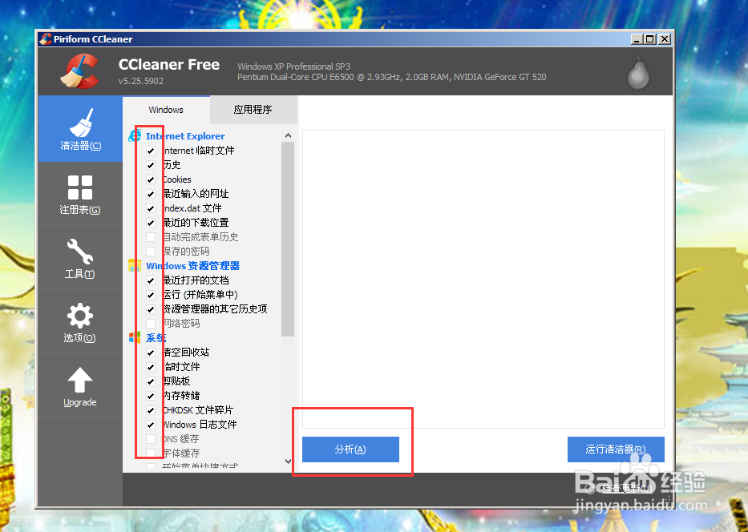Click the Internet Explorer group heading
This screenshot has width=748, height=532.
185,136
